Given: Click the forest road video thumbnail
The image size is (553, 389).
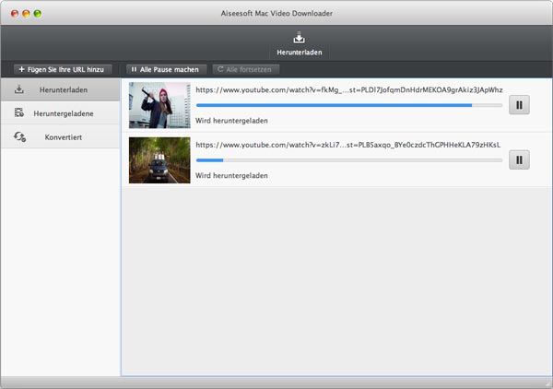Looking at the screenshot, I should 159,160.
